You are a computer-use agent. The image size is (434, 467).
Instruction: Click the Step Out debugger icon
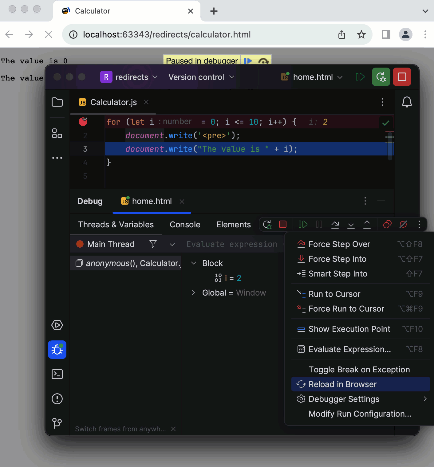pyautogui.click(x=367, y=224)
